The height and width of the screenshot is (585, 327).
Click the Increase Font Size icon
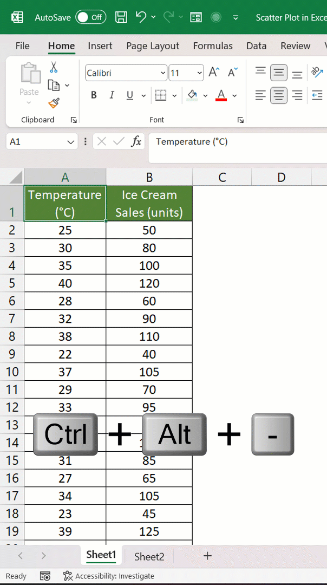click(214, 72)
